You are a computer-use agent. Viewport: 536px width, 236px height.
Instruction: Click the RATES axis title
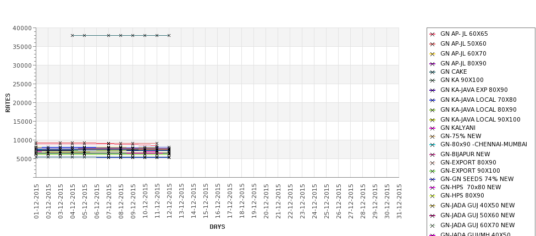pyautogui.click(x=8, y=103)
